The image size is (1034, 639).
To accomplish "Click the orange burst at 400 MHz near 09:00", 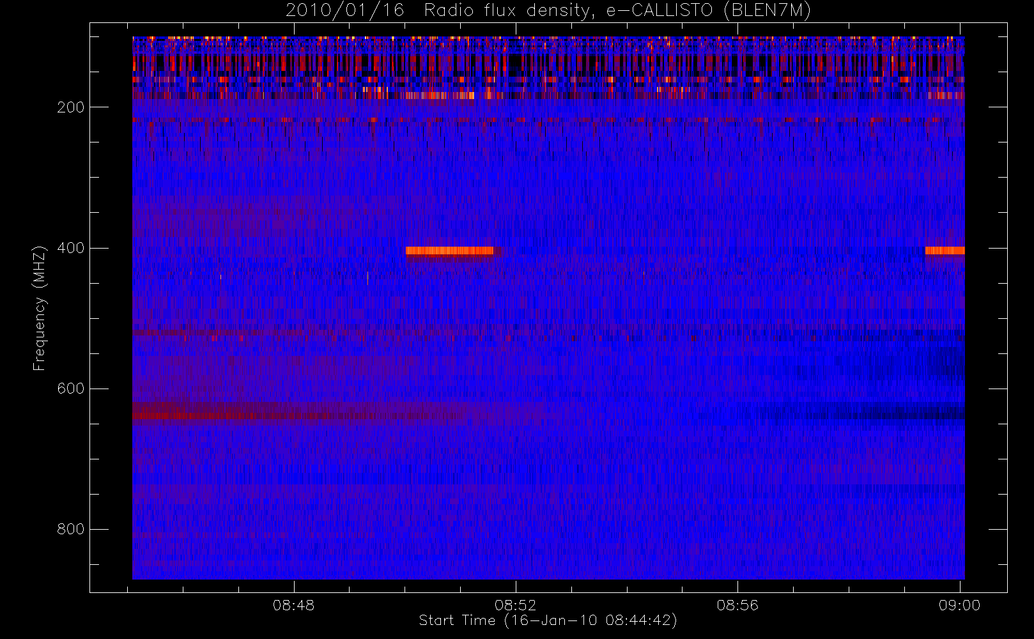I will [945, 250].
